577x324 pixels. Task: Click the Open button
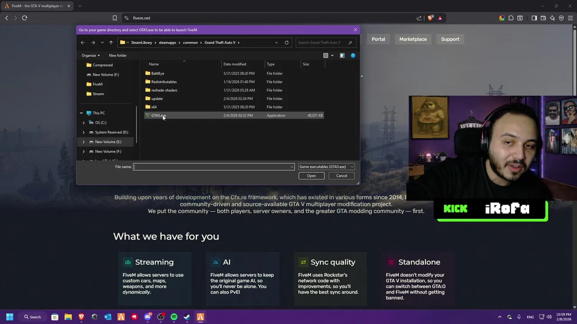311,175
